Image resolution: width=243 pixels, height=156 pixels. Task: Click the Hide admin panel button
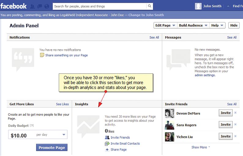click(x=234, y=25)
